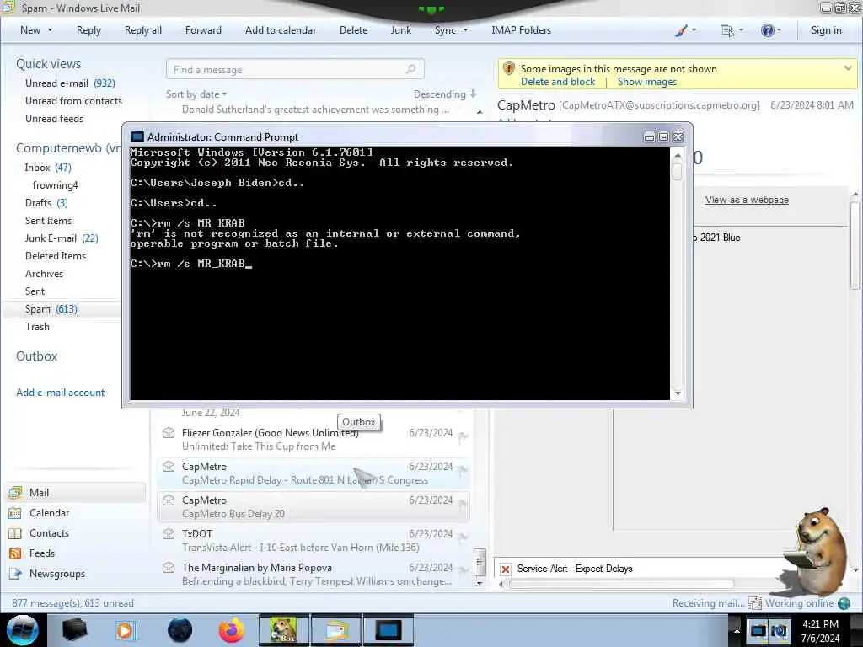Select the Trash folder
The image size is (863, 647).
point(37,327)
